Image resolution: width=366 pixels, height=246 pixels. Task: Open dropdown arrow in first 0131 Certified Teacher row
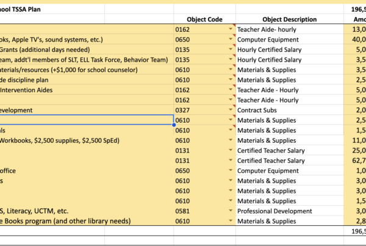231,150
